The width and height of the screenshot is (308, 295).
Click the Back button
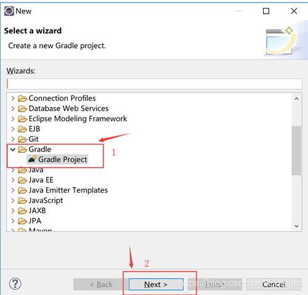100,285
